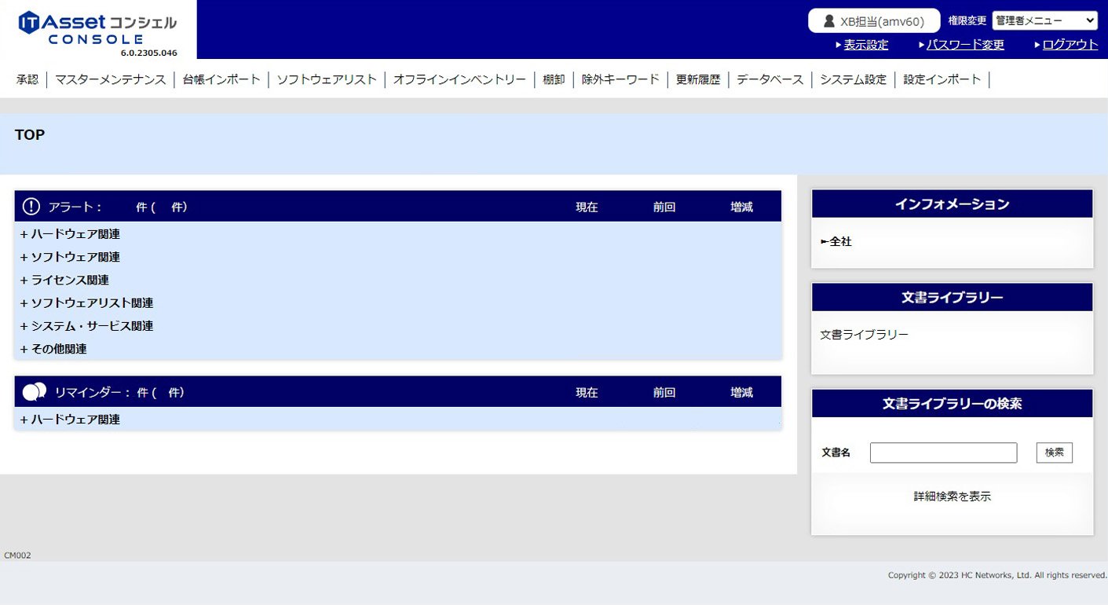Click the HC Networks copyright text
This screenshot has width=1108, height=605.
pyautogui.click(x=997, y=575)
